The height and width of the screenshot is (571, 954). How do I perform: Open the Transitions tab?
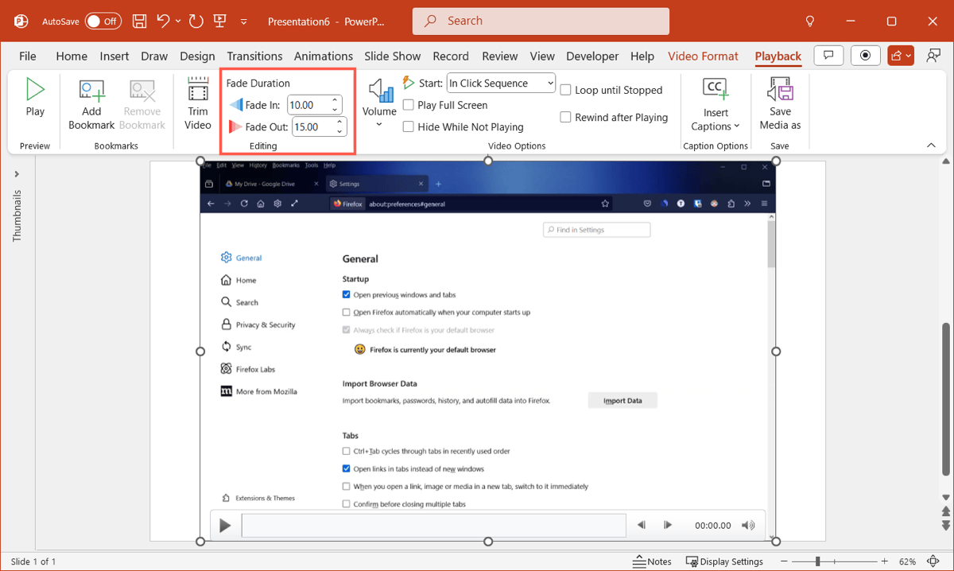[x=254, y=56]
